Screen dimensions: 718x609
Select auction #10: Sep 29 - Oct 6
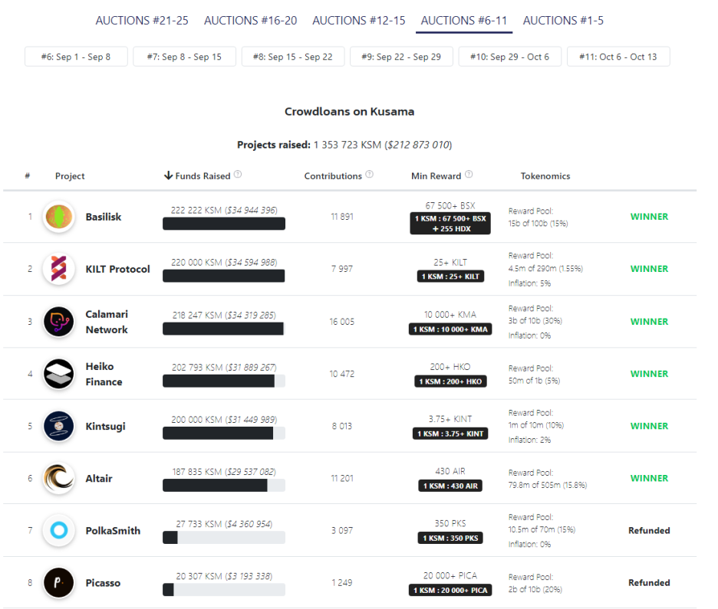point(510,57)
